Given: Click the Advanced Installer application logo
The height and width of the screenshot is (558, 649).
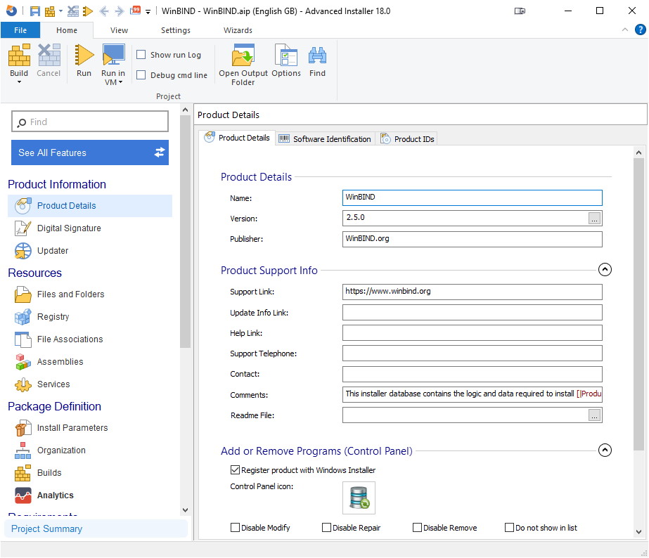Looking at the screenshot, I should 11,11.
